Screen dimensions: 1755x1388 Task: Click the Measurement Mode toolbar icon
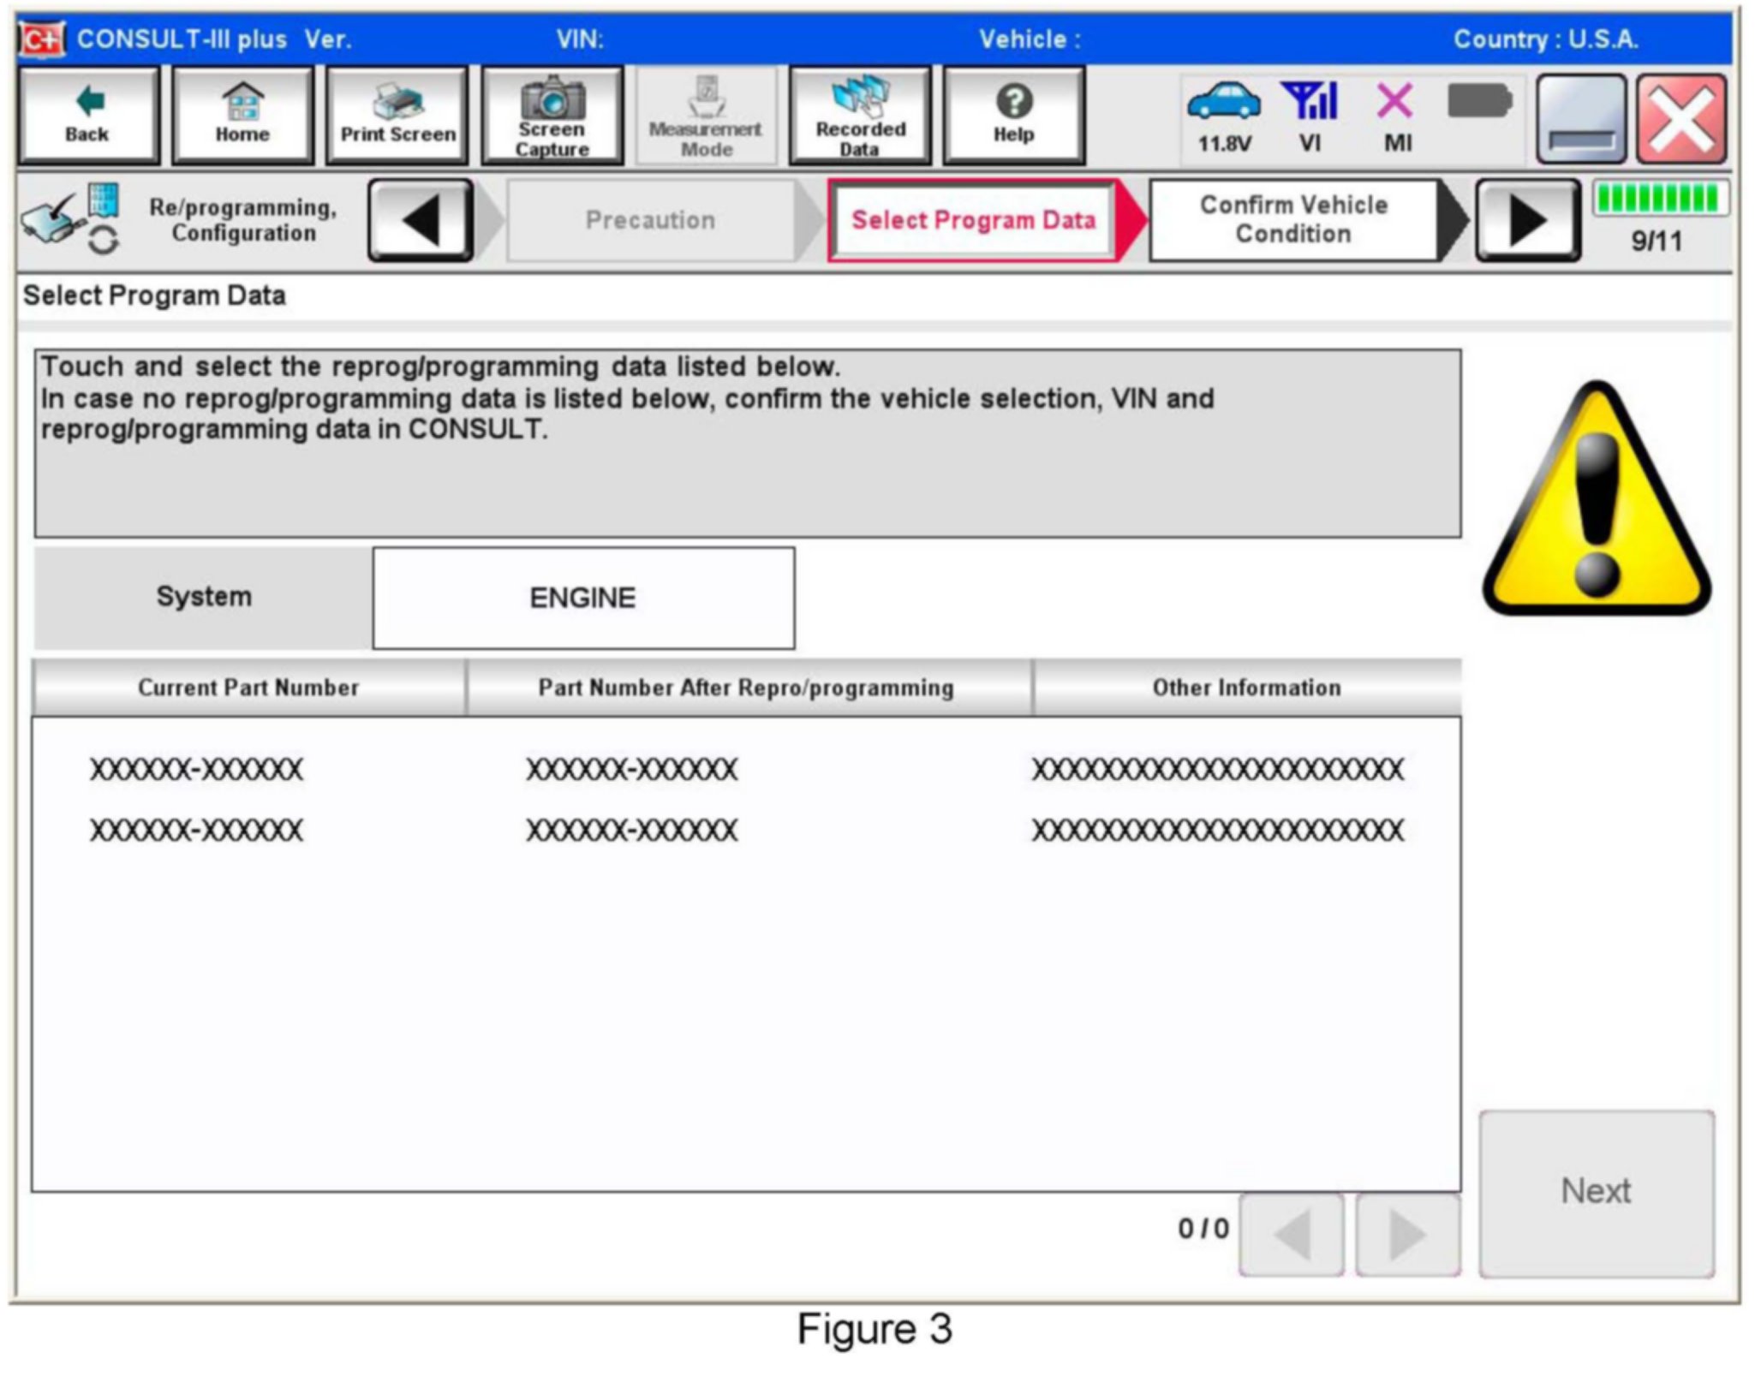pyautogui.click(x=706, y=116)
